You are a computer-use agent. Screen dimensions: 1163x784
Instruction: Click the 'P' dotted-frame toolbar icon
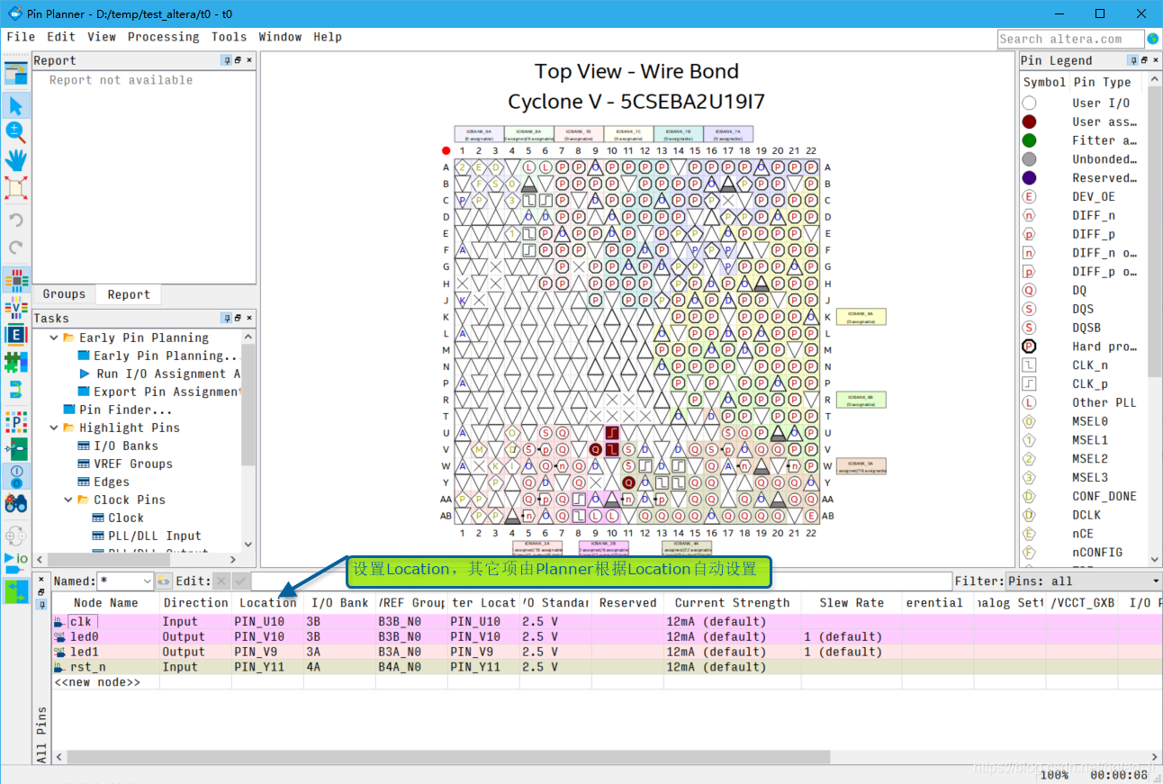tap(15, 420)
